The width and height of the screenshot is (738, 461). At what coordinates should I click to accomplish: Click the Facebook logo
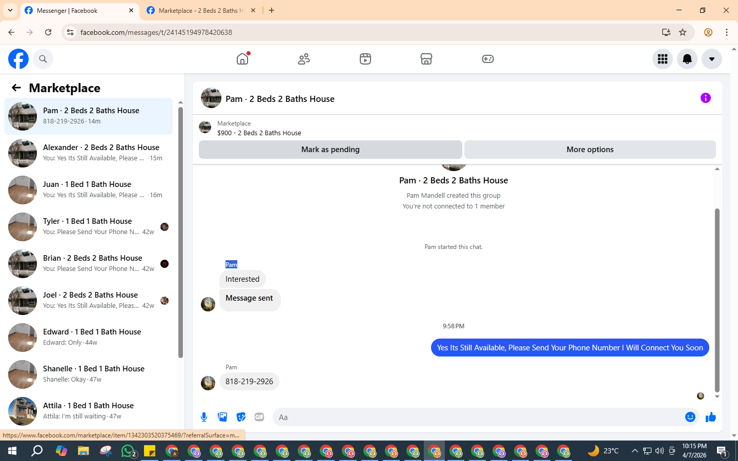[x=18, y=59]
